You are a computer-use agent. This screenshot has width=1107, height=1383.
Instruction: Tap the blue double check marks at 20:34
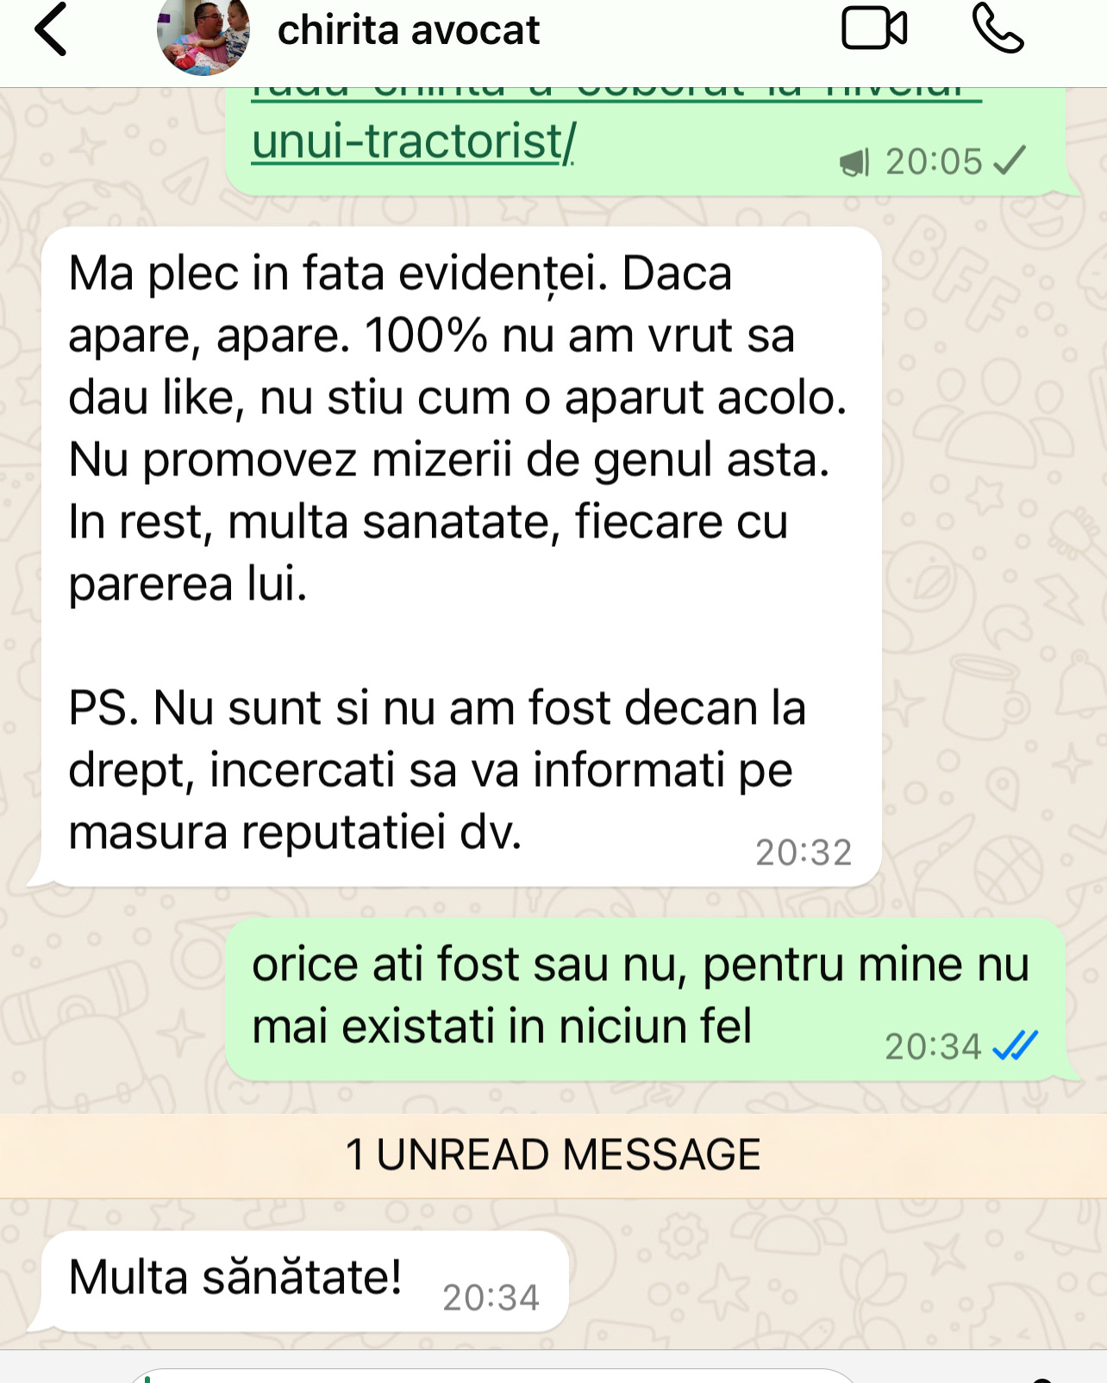(x=1016, y=1045)
